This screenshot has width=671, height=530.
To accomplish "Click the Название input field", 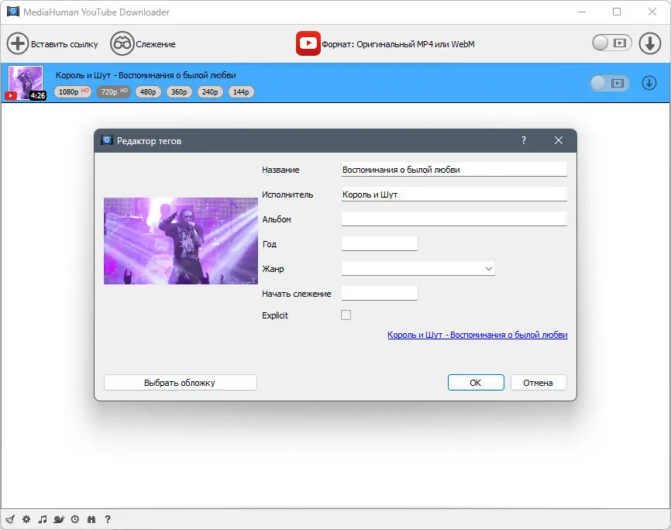I will click(454, 170).
